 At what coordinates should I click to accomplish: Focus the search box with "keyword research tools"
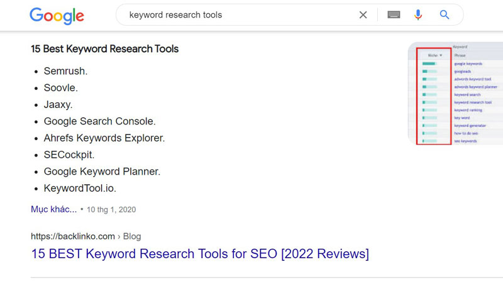coord(239,15)
